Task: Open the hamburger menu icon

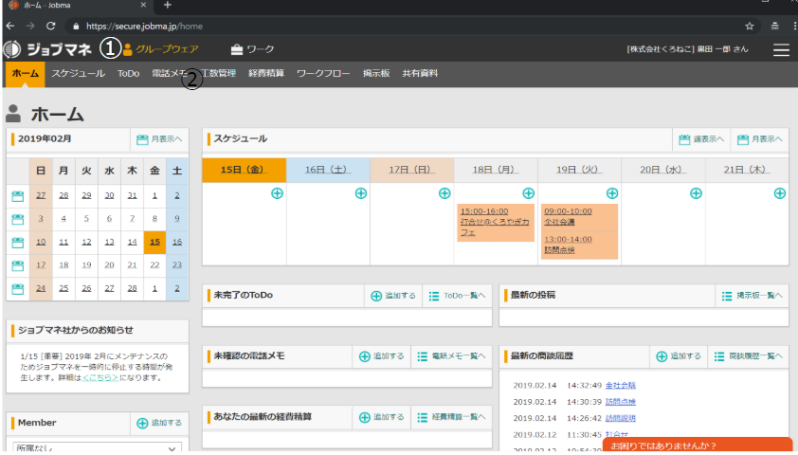Action: [x=781, y=49]
